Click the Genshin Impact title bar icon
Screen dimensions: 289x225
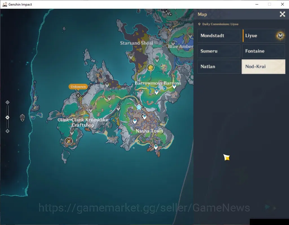5,4
